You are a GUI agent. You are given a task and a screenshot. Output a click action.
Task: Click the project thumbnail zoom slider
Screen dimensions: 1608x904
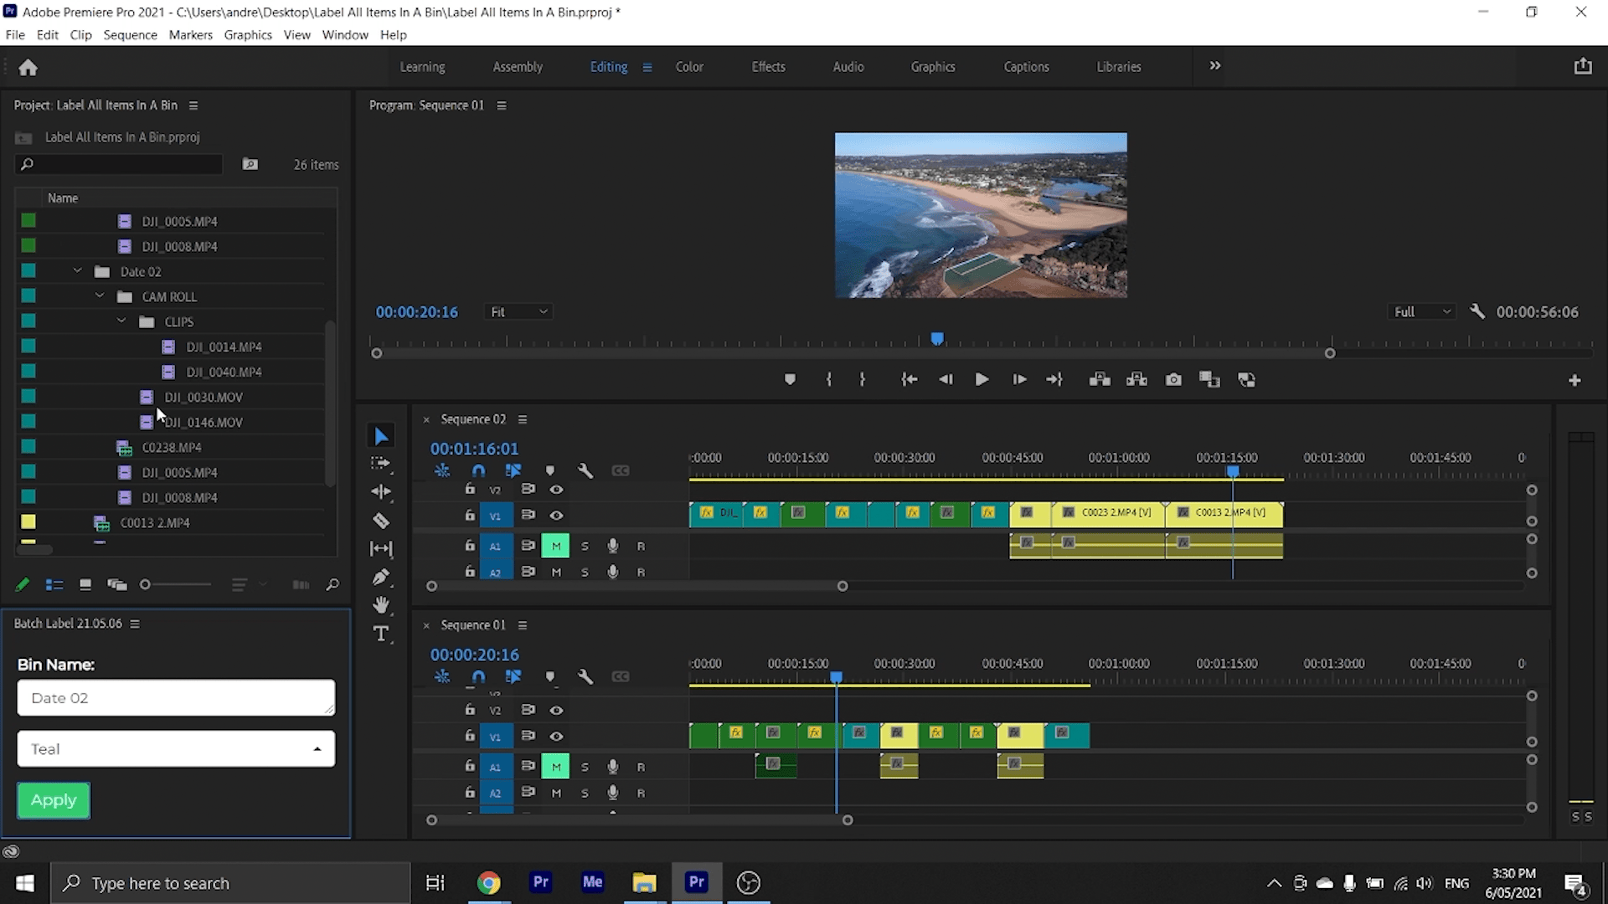[x=178, y=584]
